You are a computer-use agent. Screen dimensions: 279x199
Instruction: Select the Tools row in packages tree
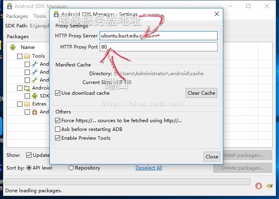pos(38,56)
